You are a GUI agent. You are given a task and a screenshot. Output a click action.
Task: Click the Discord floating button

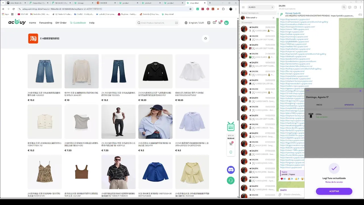tap(231, 170)
